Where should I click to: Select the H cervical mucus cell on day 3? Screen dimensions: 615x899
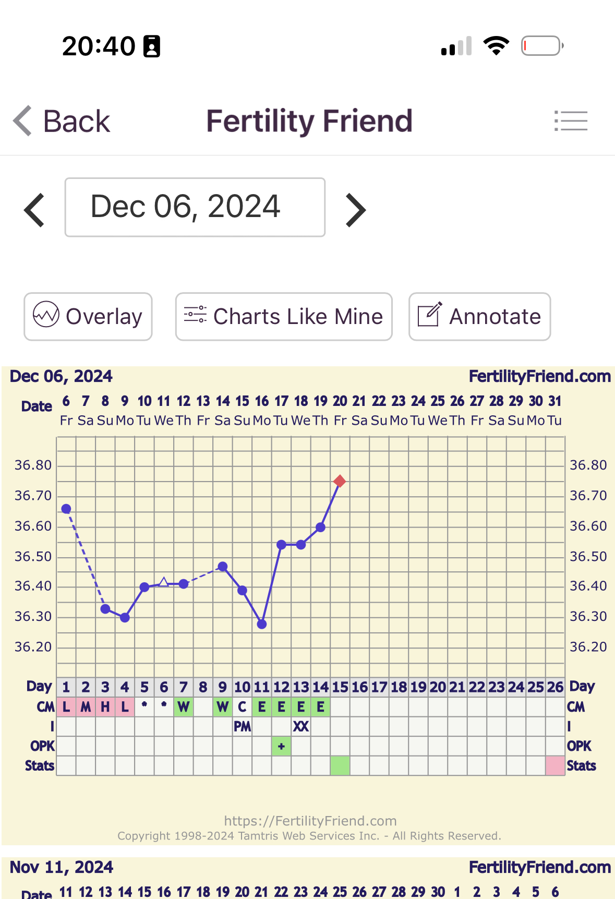(105, 707)
